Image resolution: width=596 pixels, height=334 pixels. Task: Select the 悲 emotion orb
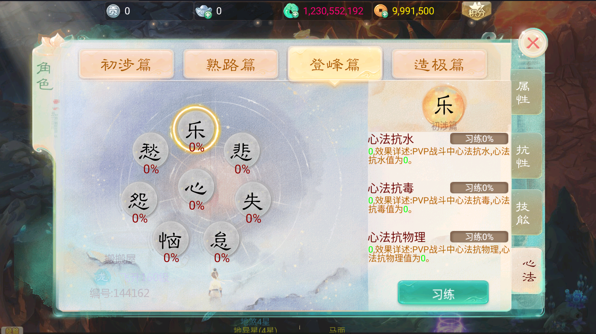pos(242,151)
